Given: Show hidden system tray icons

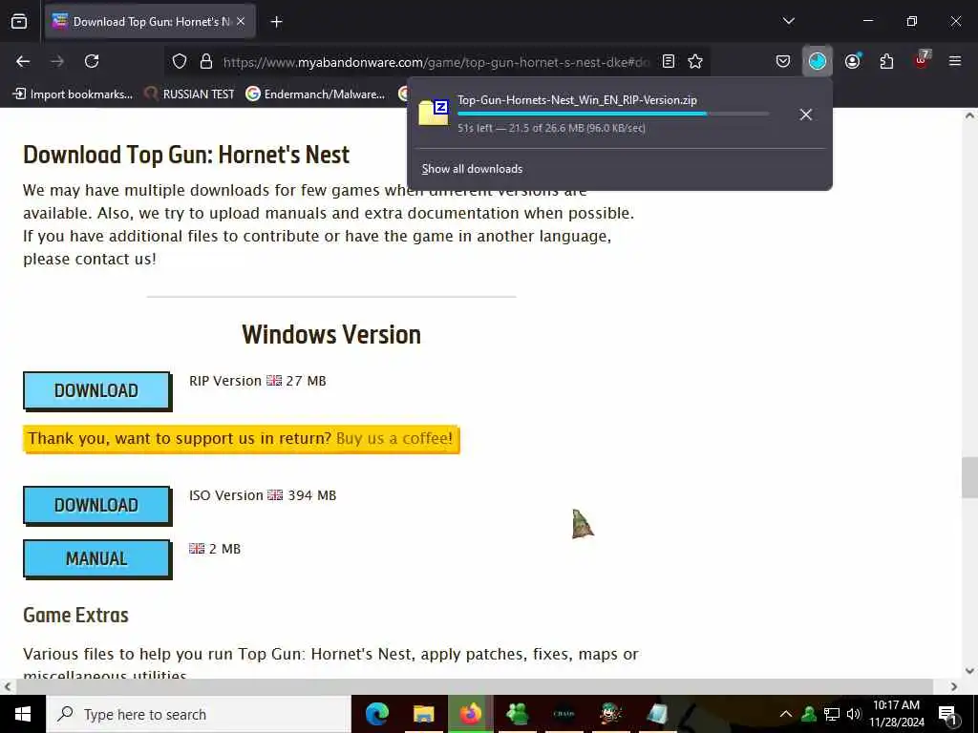Looking at the screenshot, I should [x=786, y=714].
